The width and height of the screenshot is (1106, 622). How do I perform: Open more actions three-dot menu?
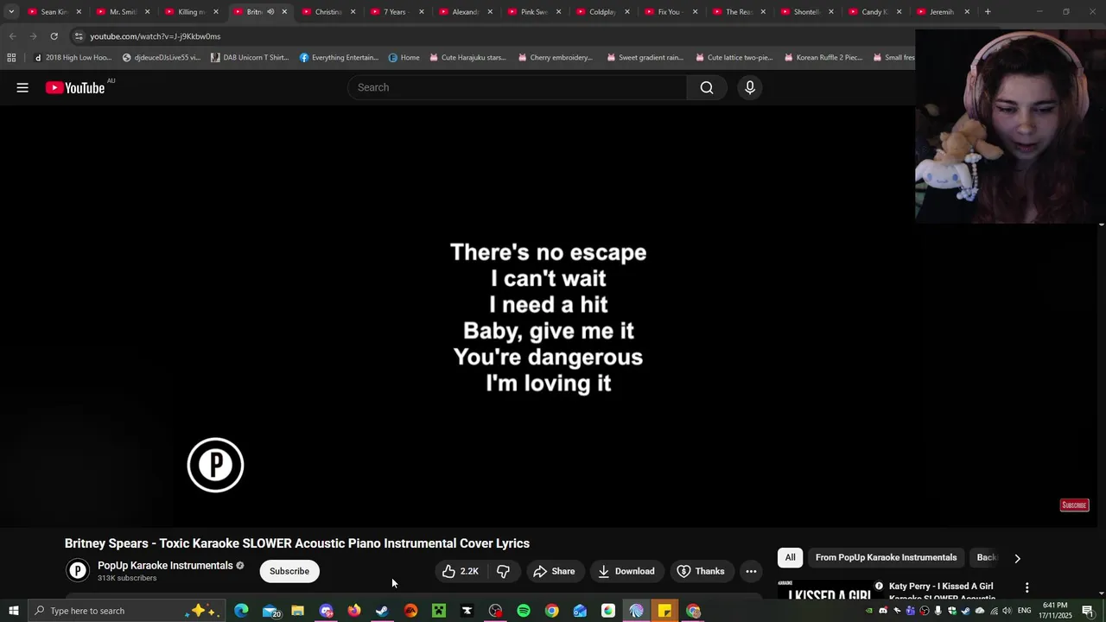click(751, 571)
